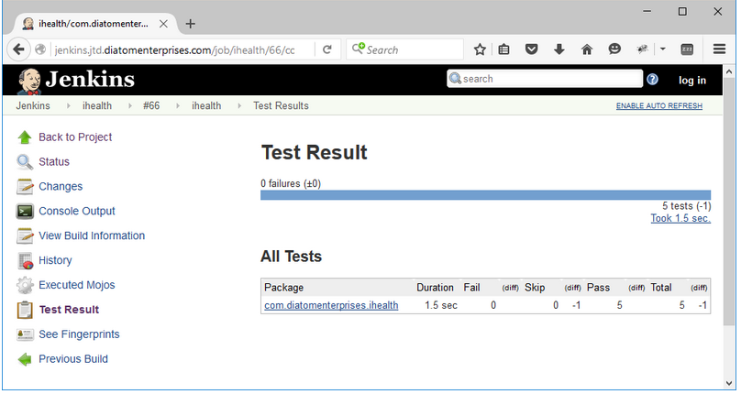741x394 pixels.
Task: Reload the current page
Action: tap(327, 49)
